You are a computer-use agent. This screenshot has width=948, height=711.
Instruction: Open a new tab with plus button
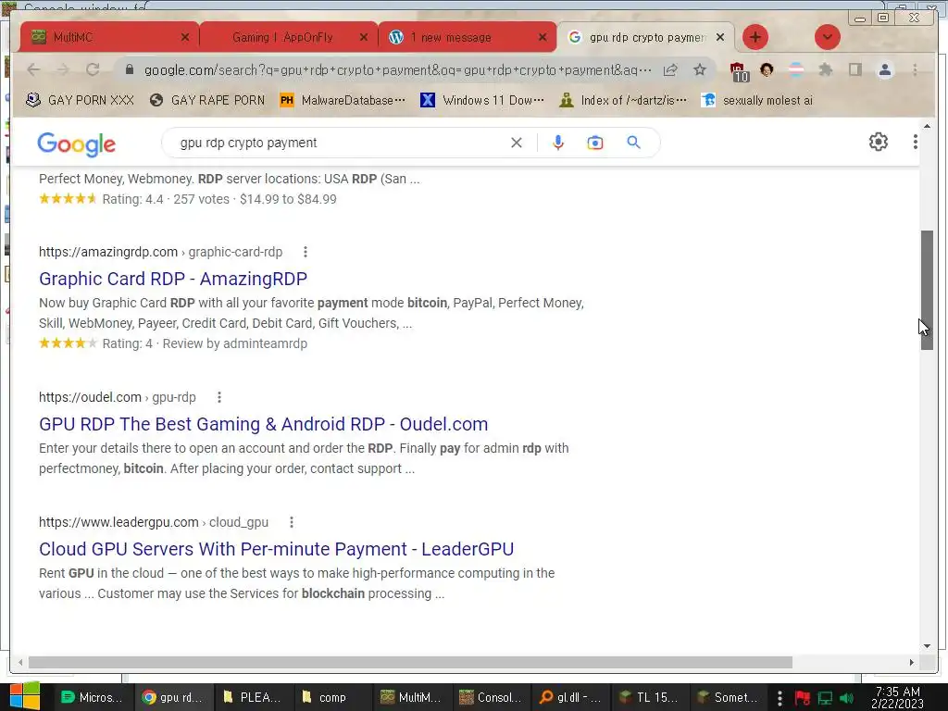coord(755,37)
